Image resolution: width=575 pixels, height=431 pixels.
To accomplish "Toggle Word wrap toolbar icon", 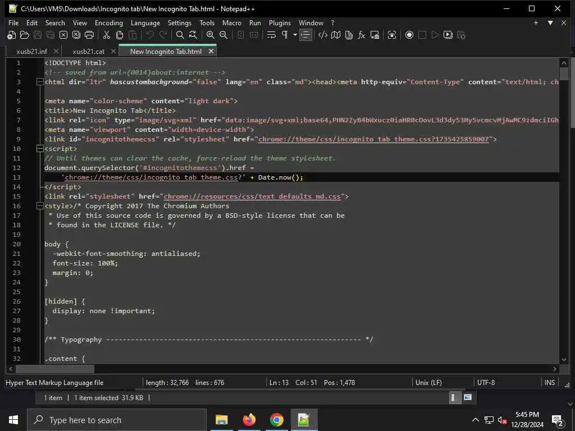I will click(x=271, y=35).
